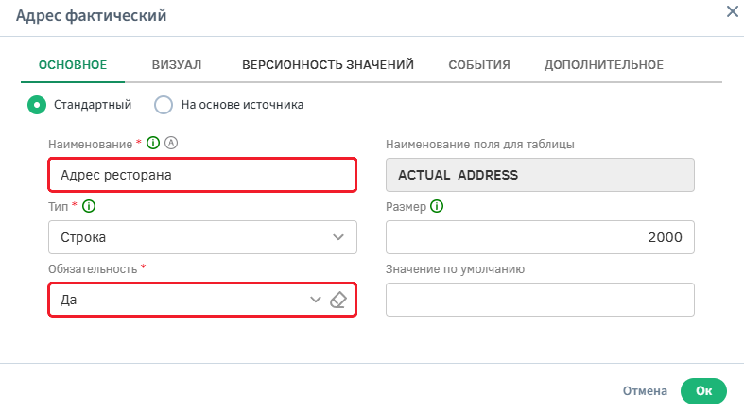
Task: Switch to the Визуал tab
Action: 177,65
